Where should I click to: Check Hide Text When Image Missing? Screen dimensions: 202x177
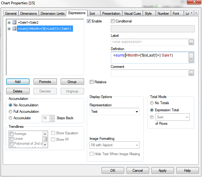click(91, 154)
